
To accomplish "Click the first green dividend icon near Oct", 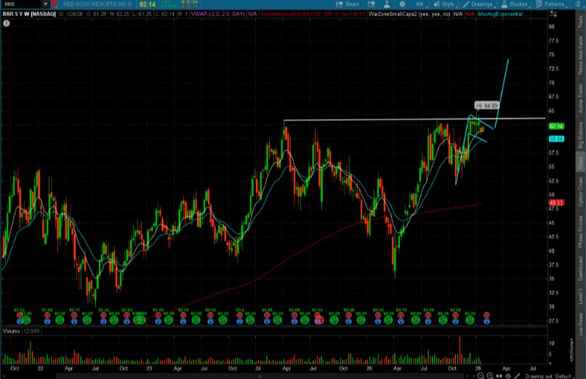I will [26, 320].
